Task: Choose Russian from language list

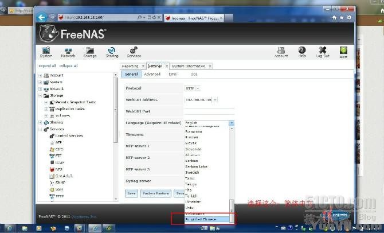Action: 207,137
